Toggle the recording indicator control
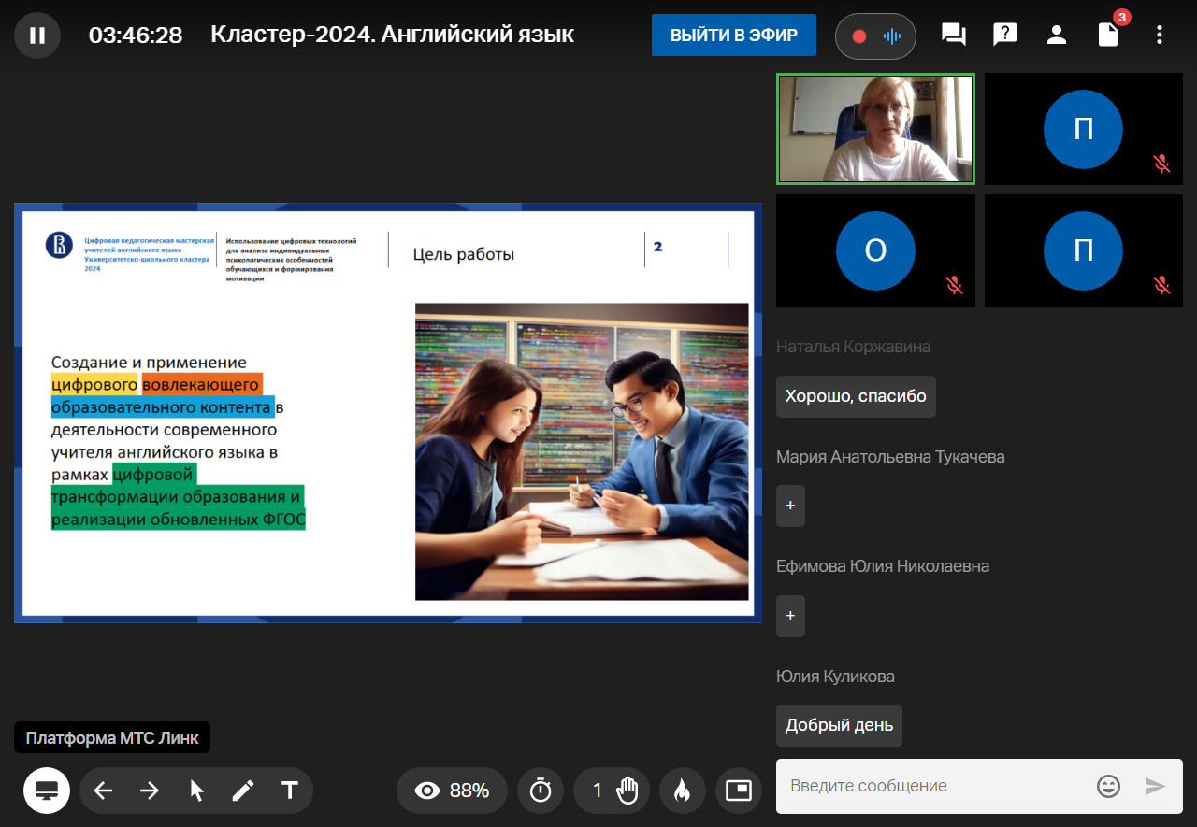 (x=874, y=36)
